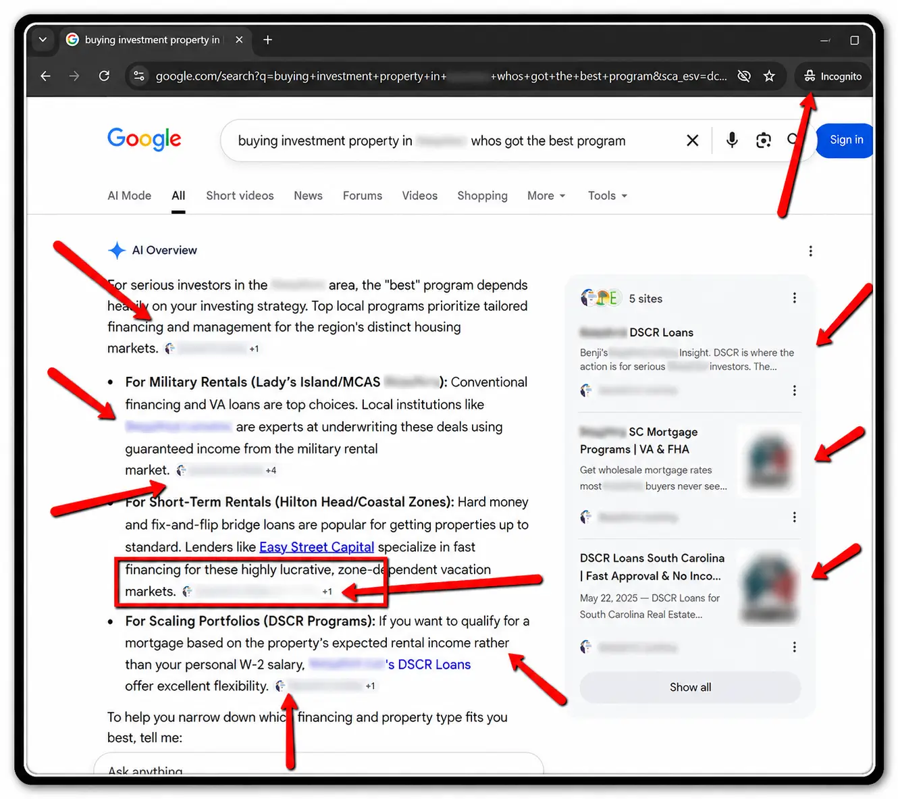The image size is (898, 799).
Task: Open the blurred lender link in Military Rentals
Action: point(179,427)
